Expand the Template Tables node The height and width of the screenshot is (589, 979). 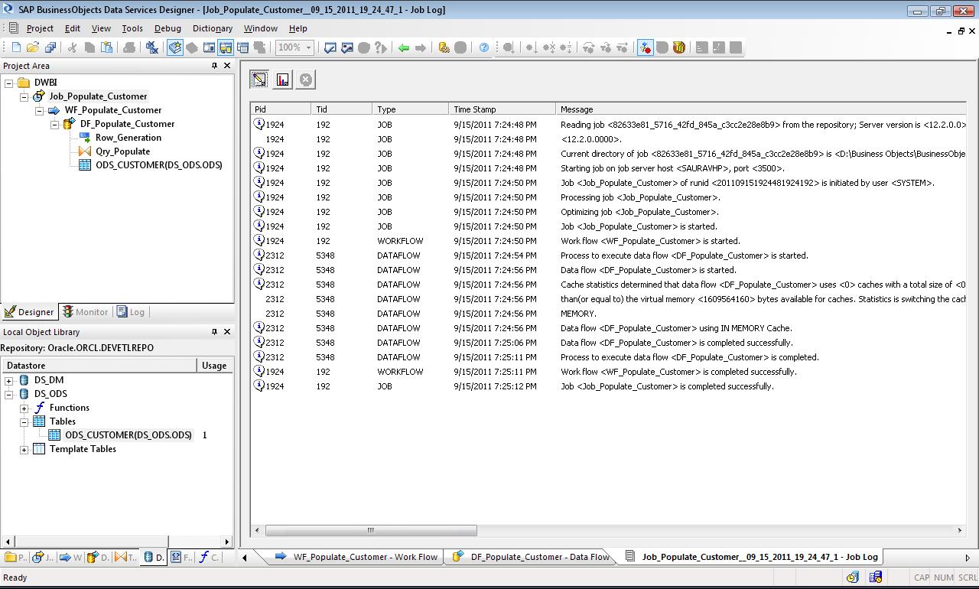point(24,449)
